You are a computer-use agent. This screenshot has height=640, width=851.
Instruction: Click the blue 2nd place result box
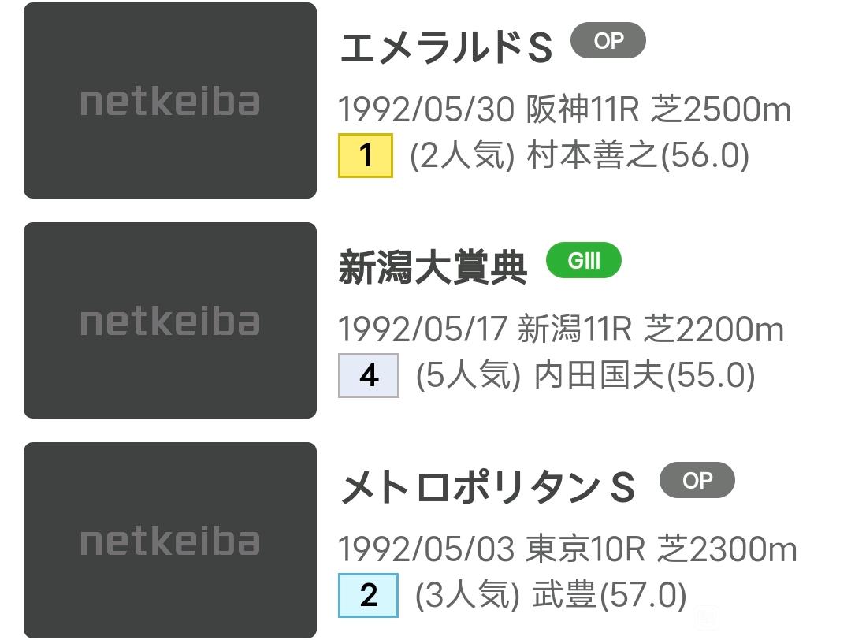pos(368,595)
